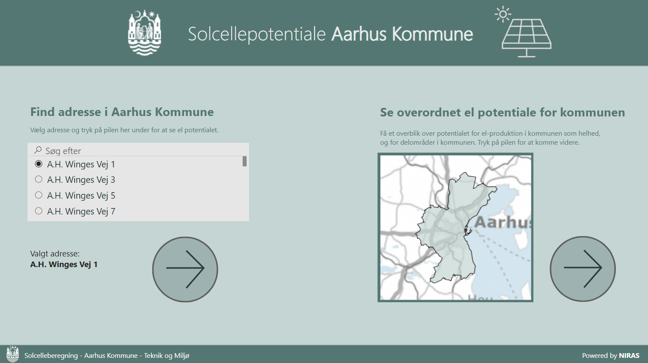Image resolution: width=648 pixels, height=363 pixels.
Task: Select the A.H. Winges Vej 3 radio button
Action: click(x=39, y=179)
